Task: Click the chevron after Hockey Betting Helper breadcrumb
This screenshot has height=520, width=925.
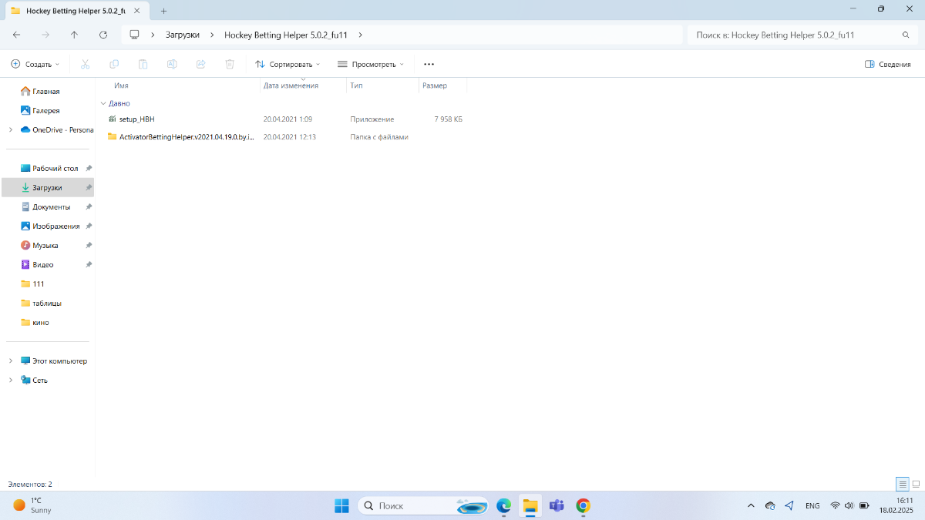Action: pos(361,35)
